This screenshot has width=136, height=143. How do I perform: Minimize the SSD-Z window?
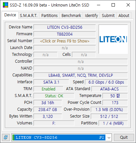[99, 5]
